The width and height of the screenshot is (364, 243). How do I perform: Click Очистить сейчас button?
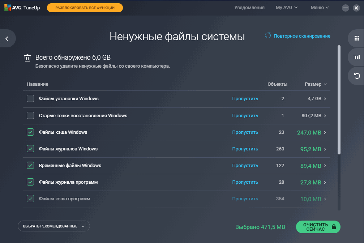click(318, 227)
